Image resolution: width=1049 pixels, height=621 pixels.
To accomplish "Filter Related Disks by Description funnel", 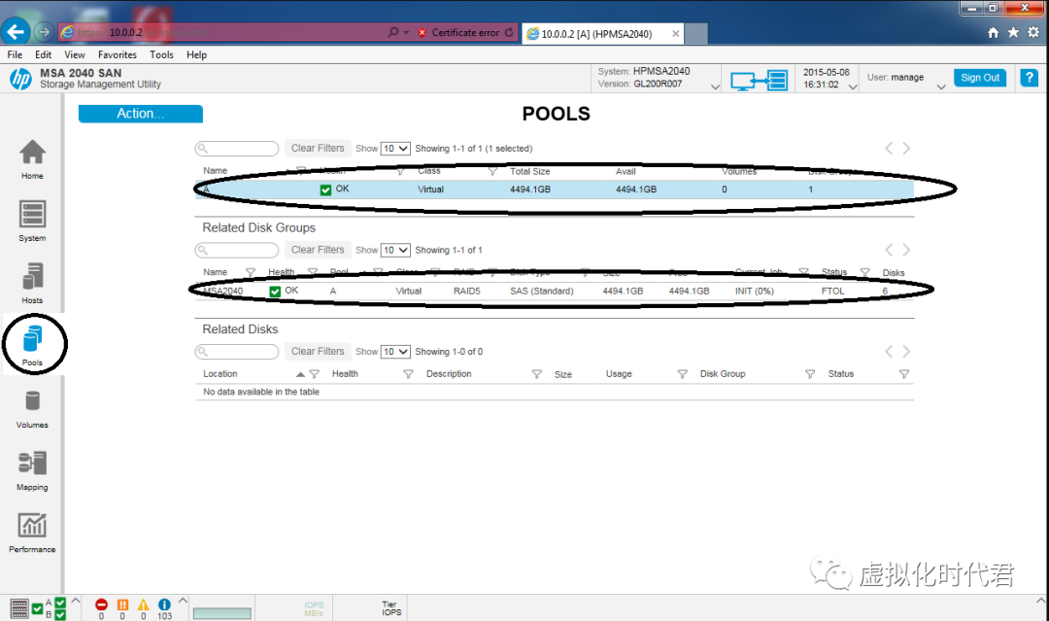I will [536, 374].
